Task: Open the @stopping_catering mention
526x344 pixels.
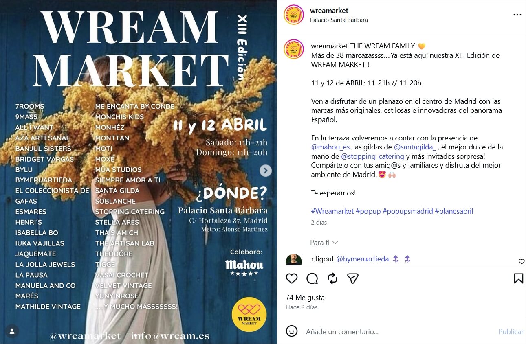Action: click(x=372, y=156)
